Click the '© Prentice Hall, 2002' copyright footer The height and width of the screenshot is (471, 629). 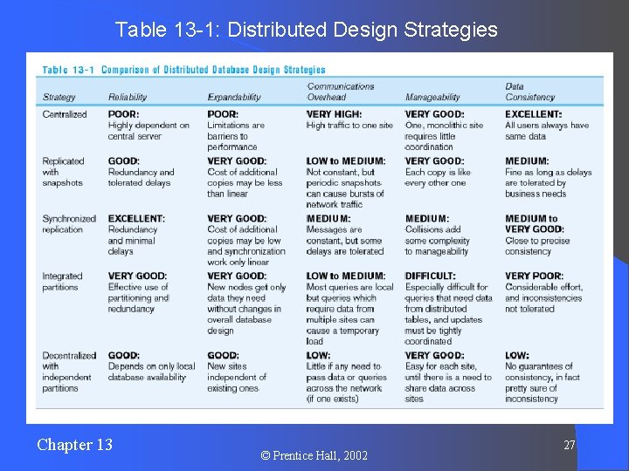pos(314,455)
